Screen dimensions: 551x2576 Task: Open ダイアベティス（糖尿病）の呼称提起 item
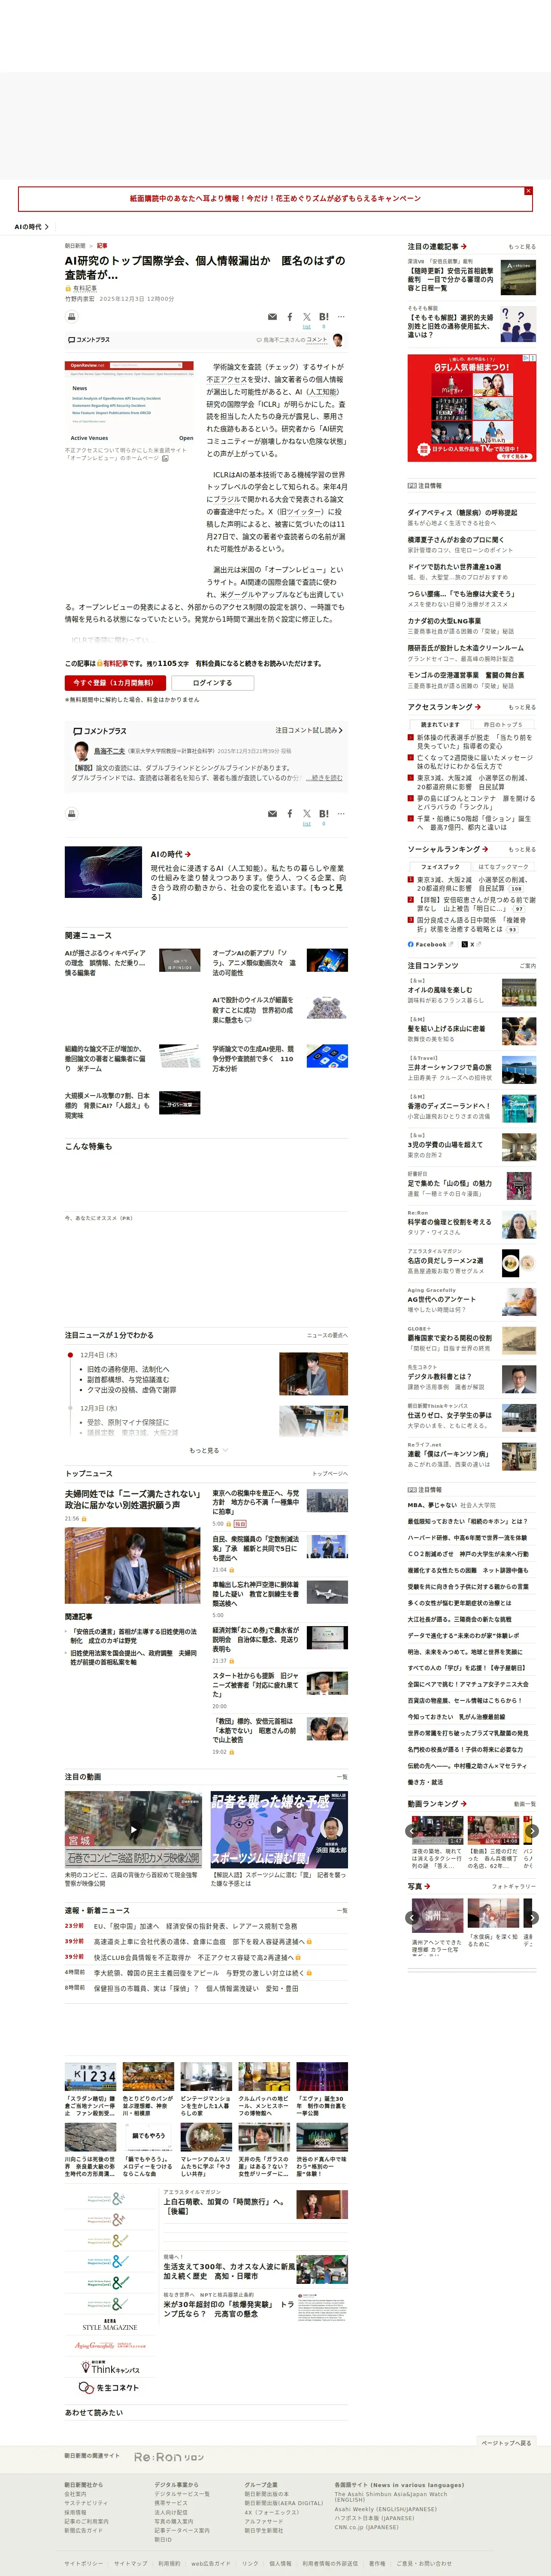click(462, 513)
